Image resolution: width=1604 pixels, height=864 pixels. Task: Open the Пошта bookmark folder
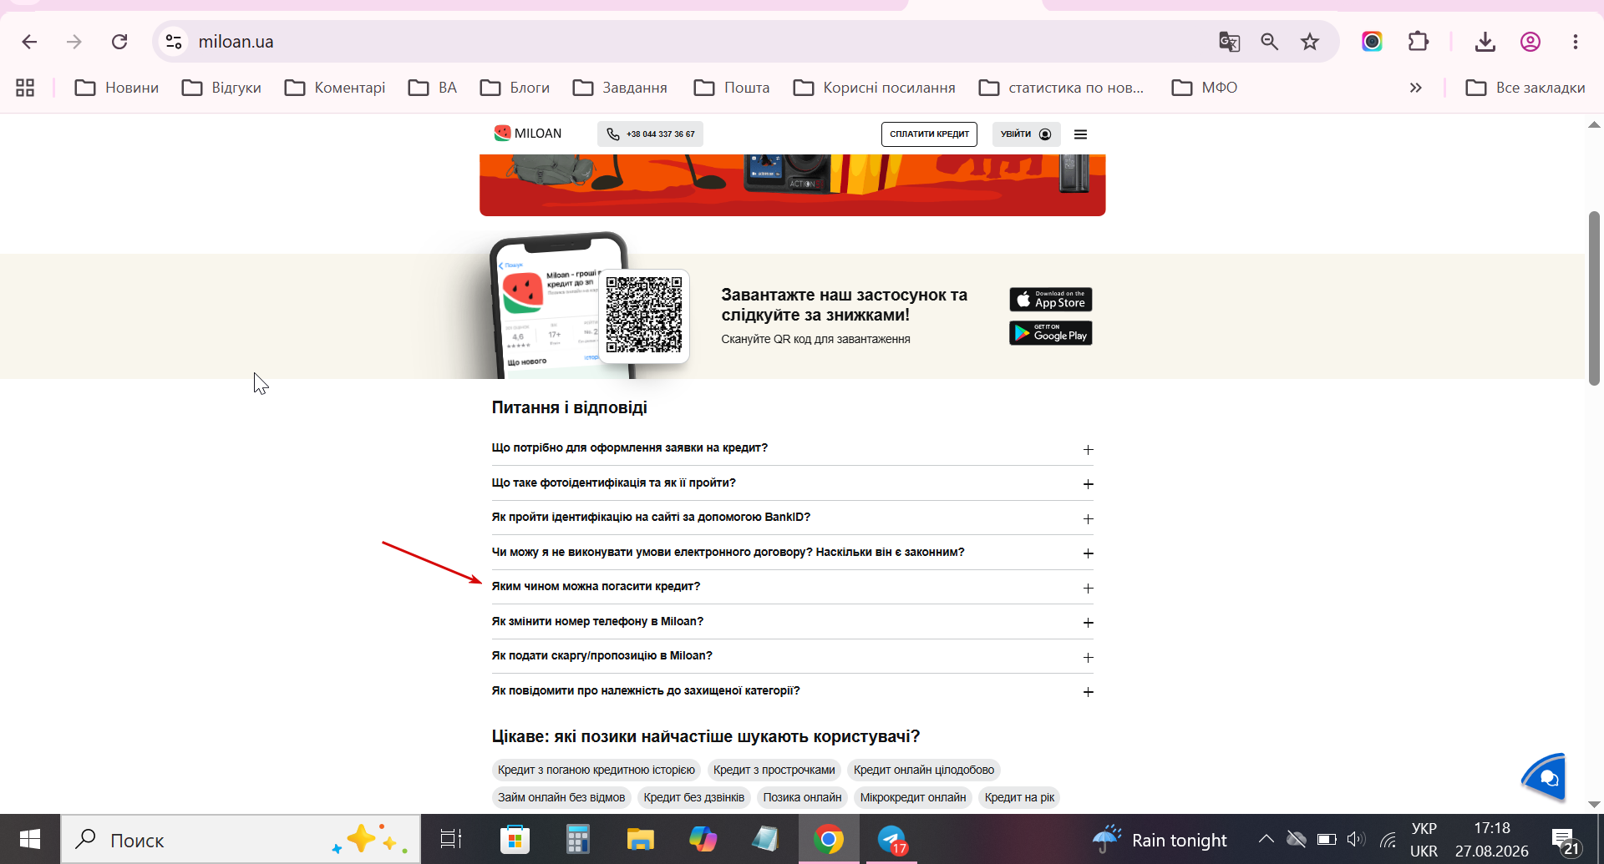click(732, 88)
